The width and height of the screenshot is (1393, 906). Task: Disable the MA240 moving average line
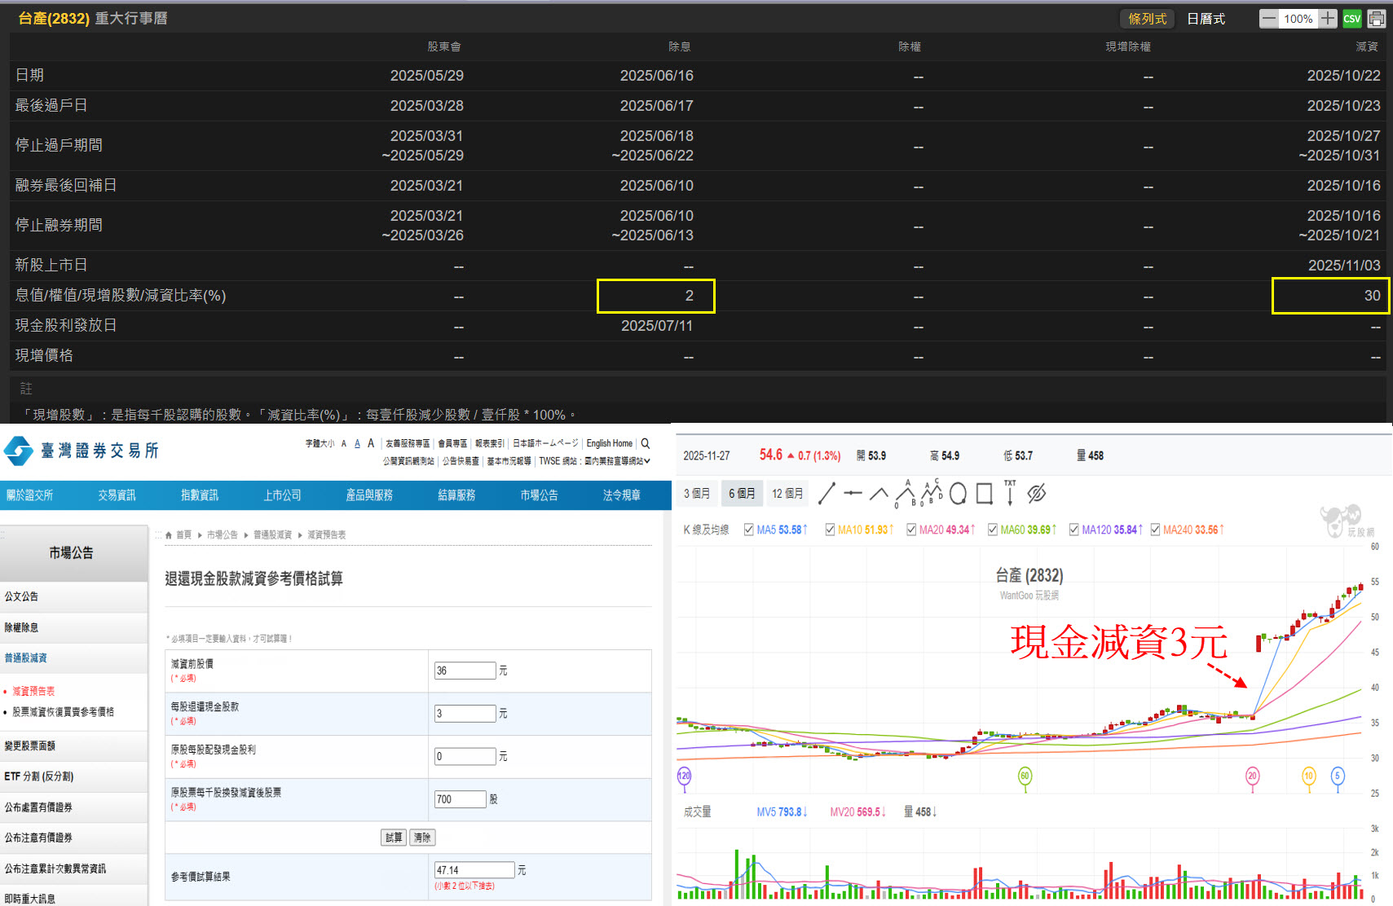point(1155,530)
